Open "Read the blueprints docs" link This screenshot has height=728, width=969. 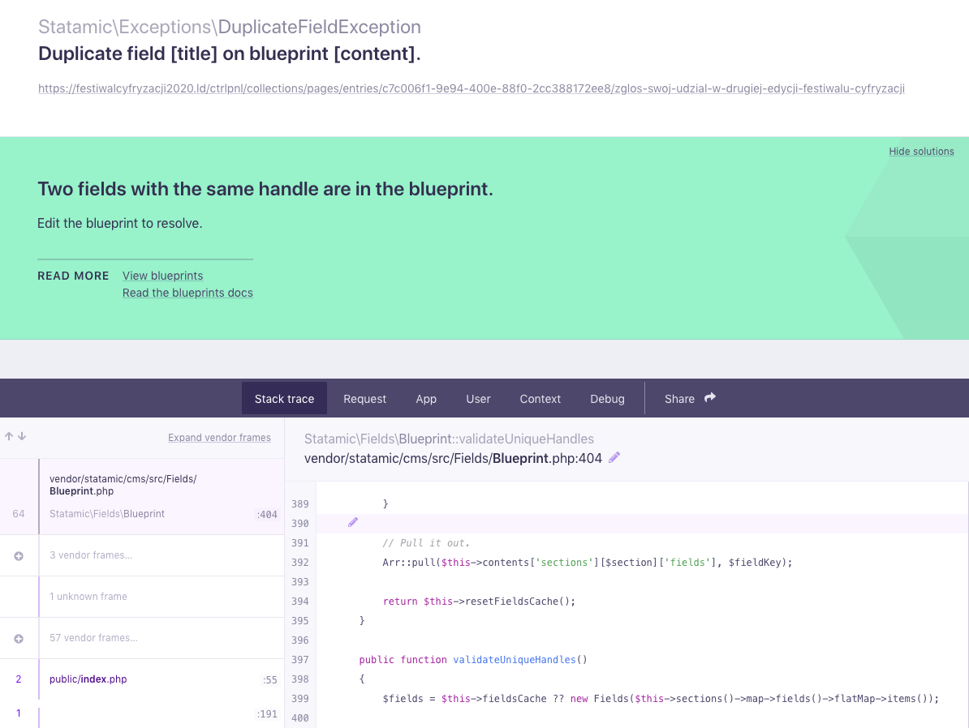point(187,293)
